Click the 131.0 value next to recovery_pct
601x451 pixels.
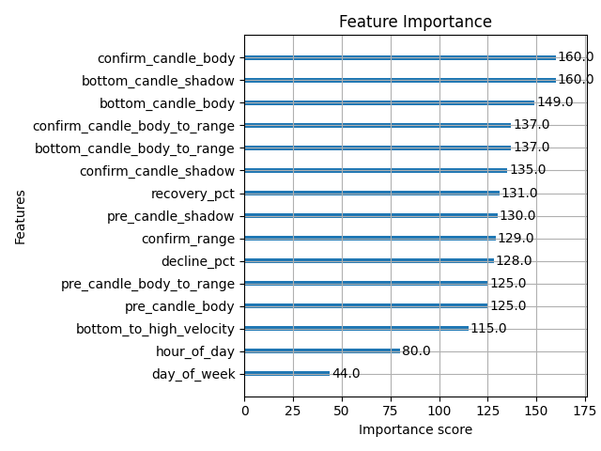pyautogui.click(x=519, y=193)
